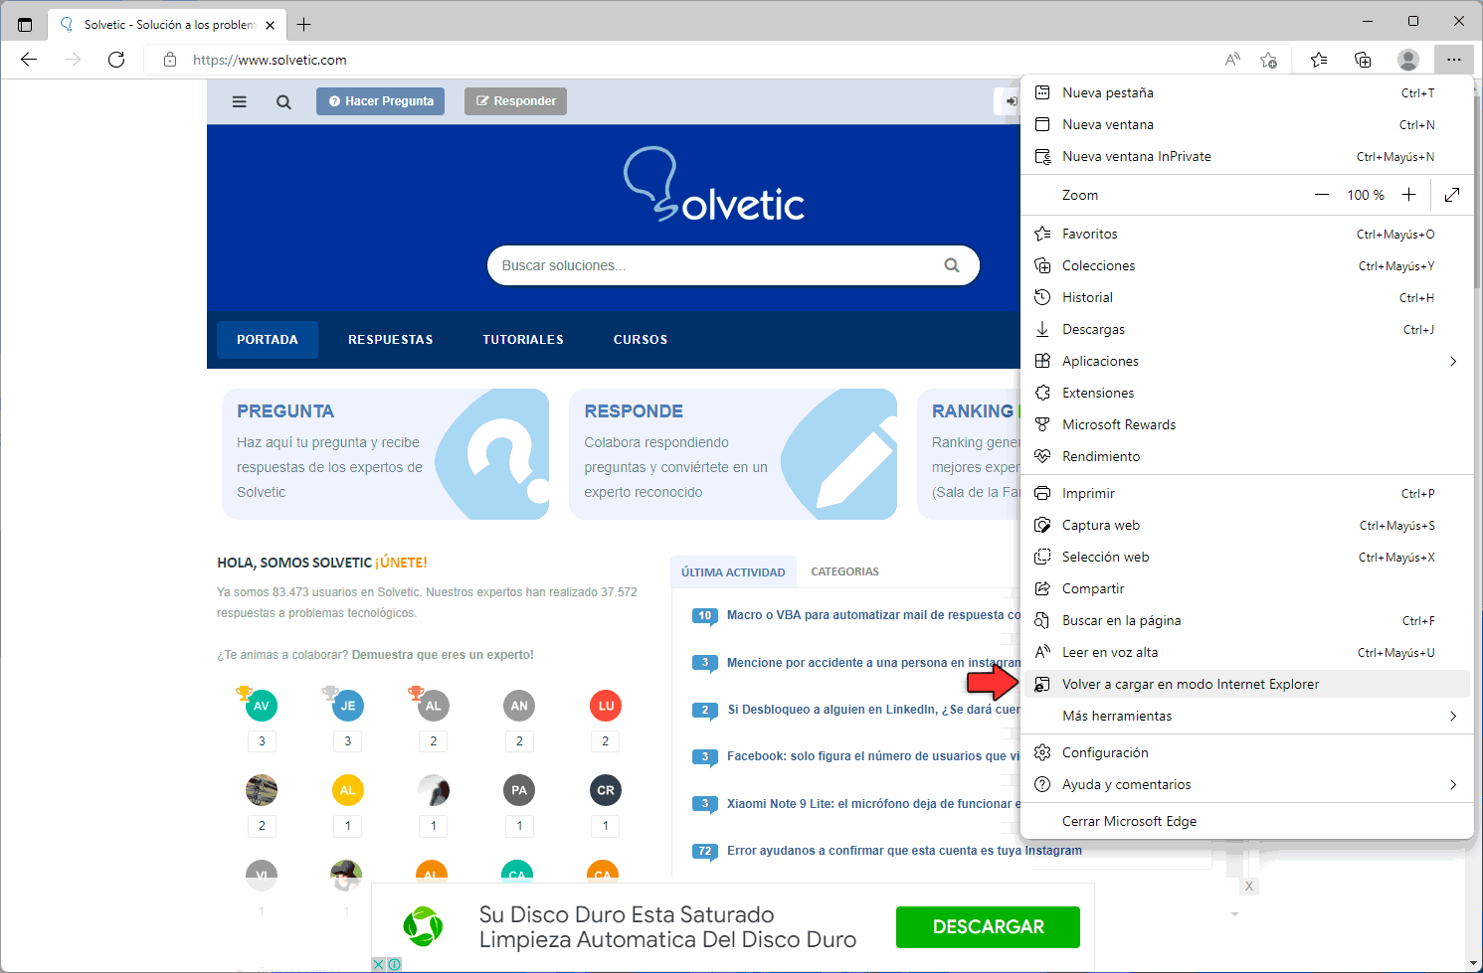This screenshot has height=973, width=1483.
Task: Choose Compartir from the menu
Action: pyautogui.click(x=1246, y=588)
